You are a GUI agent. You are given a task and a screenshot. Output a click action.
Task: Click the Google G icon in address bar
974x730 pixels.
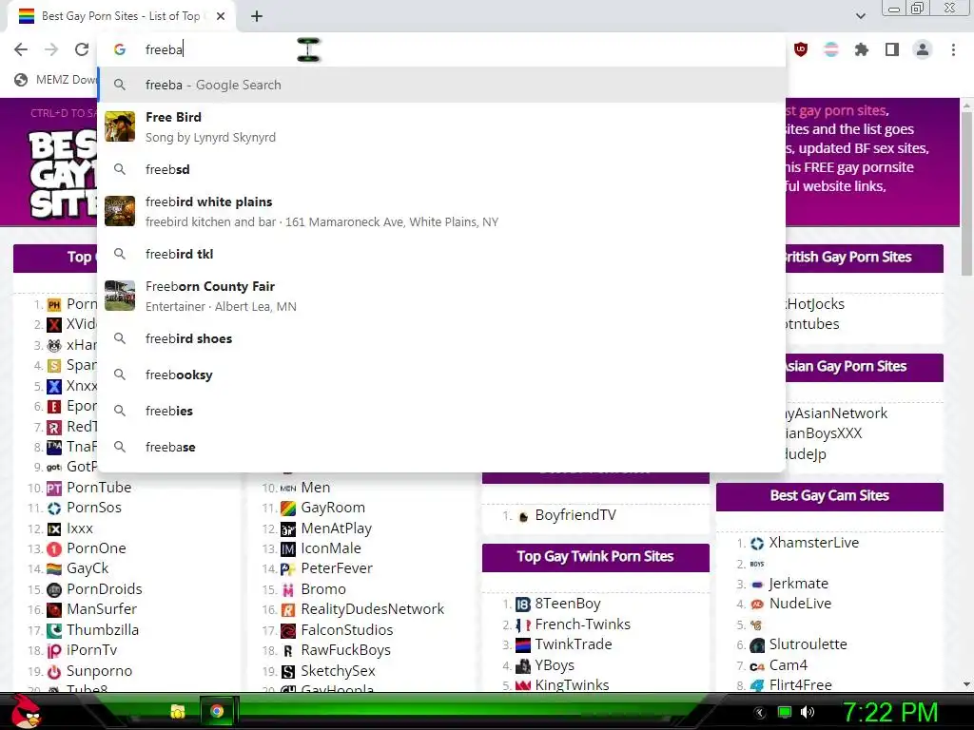click(x=120, y=49)
